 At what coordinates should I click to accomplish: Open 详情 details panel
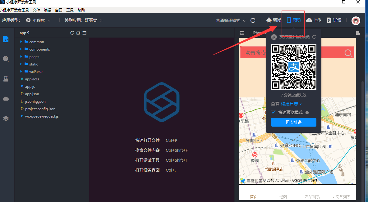click(334, 20)
